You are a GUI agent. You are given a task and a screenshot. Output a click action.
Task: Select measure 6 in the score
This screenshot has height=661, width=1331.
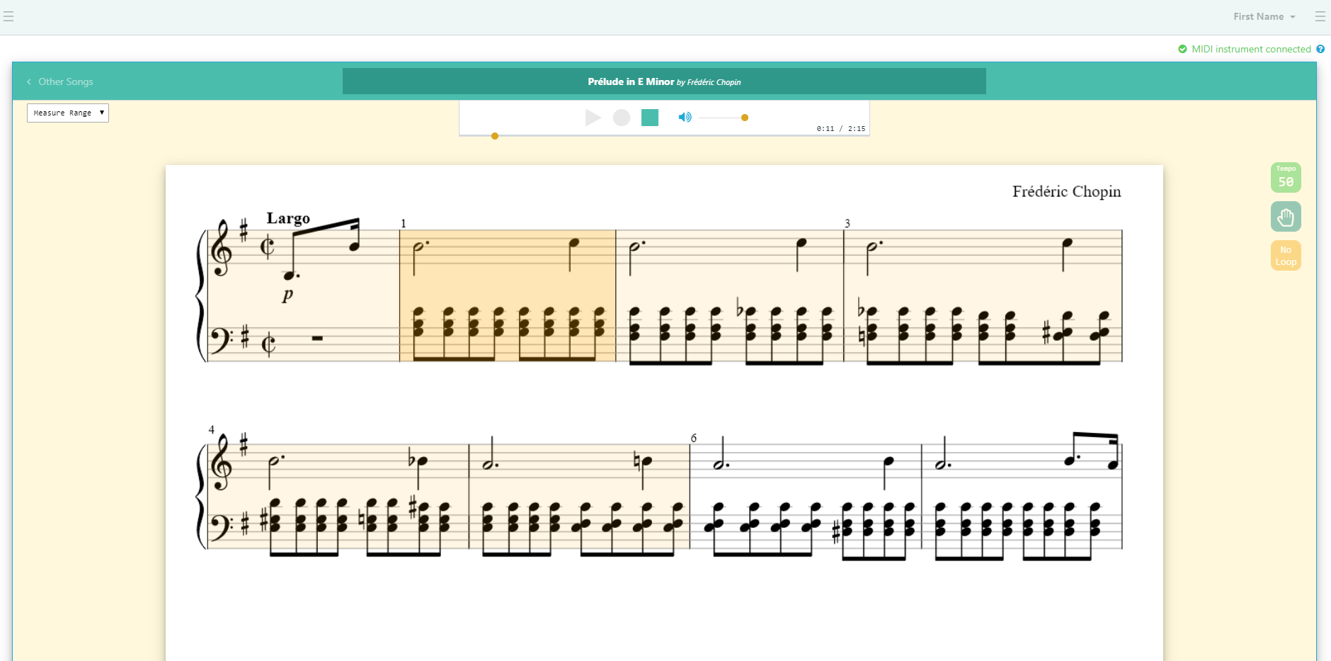pyautogui.click(x=806, y=497)
